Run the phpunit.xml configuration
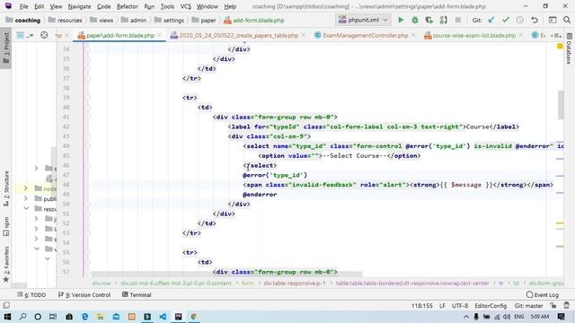The image size is (575, 323). click(401, 20)
